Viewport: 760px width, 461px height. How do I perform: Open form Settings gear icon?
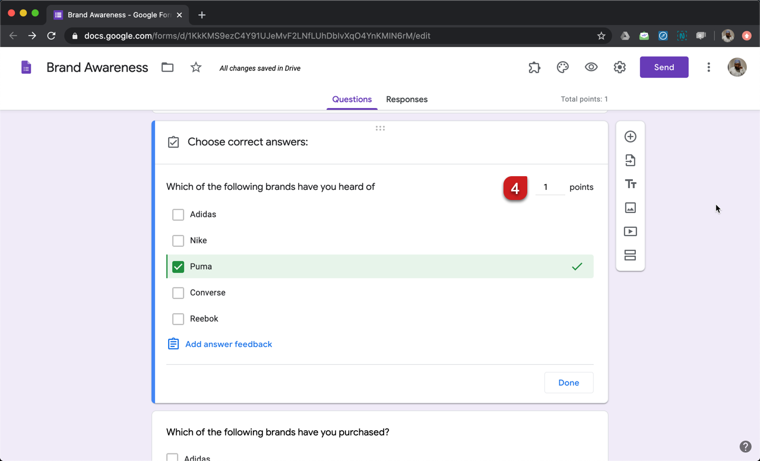[x=620, y=68]
